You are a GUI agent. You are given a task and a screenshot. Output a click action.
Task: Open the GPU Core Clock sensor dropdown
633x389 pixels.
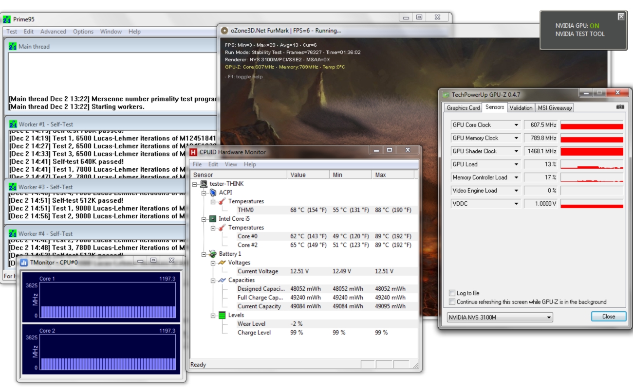click(x=516, y=125)
